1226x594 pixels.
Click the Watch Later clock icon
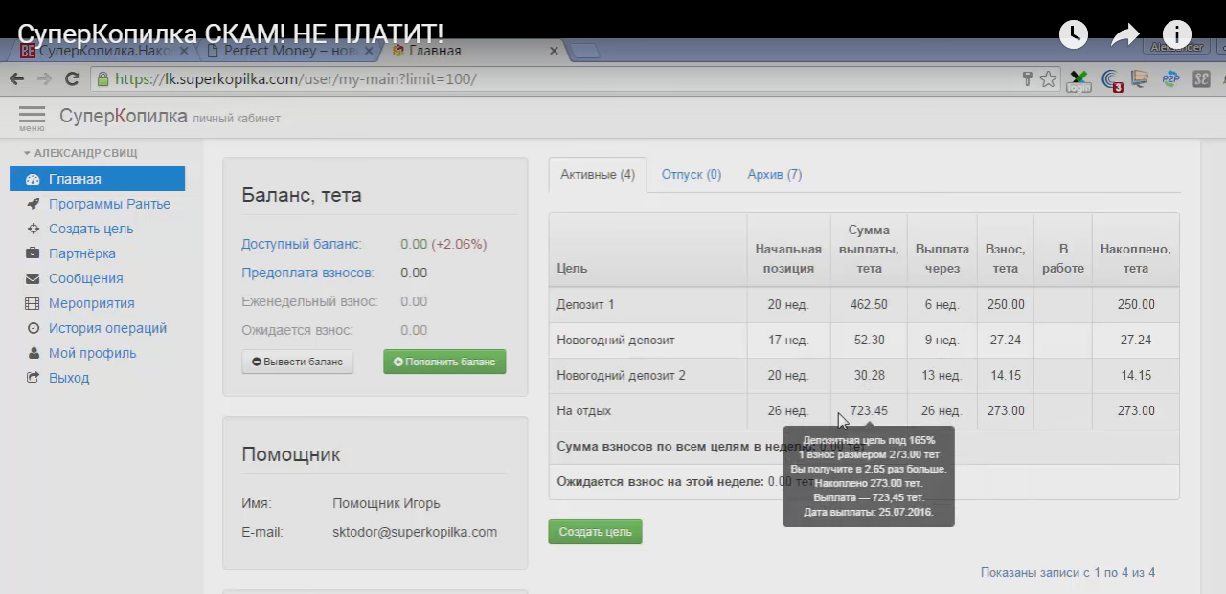(1074, 34)
